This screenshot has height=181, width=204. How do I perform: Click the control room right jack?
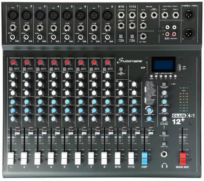[175, 15]
